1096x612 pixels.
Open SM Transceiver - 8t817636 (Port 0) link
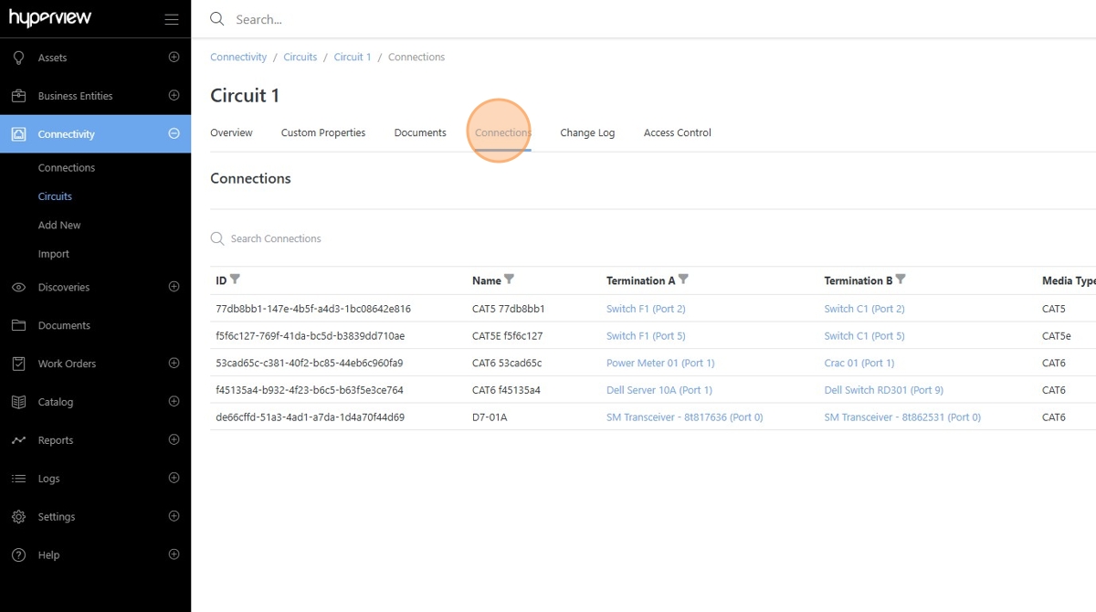tap(685, 417)
